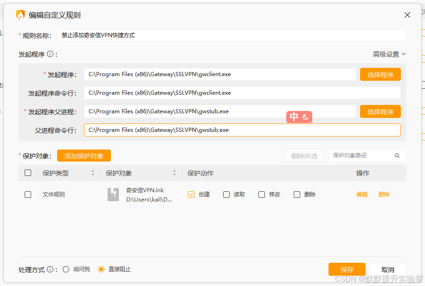
Task: Focus the 父进程命令行 field
Action: pos(242,130)
